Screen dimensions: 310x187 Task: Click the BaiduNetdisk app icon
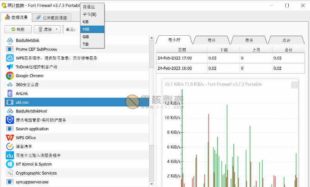pos(10,40)
